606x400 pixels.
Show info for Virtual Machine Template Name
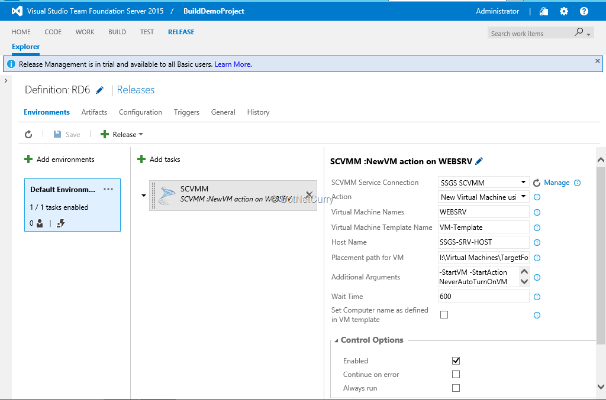537,227
